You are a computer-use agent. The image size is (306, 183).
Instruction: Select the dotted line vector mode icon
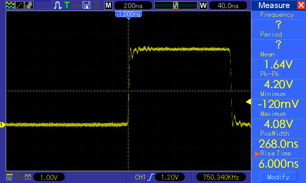[20, 5]
